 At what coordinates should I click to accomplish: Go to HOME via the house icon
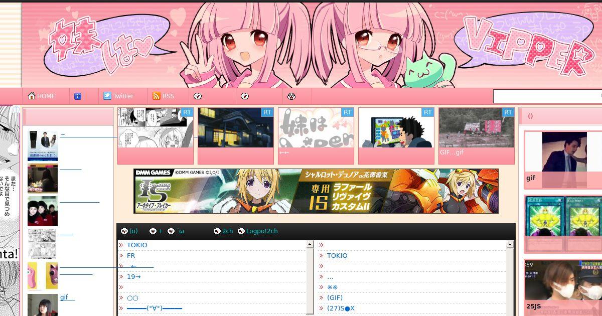coord(32,96)
